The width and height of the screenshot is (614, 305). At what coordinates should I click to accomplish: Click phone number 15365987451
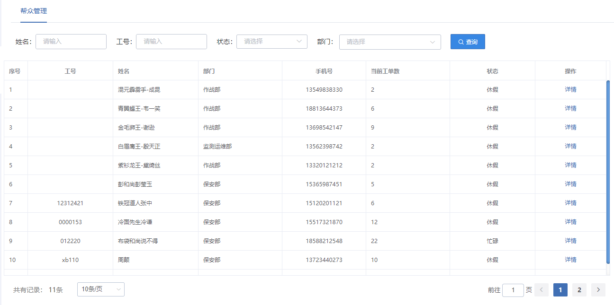click(x=324, y=184)
